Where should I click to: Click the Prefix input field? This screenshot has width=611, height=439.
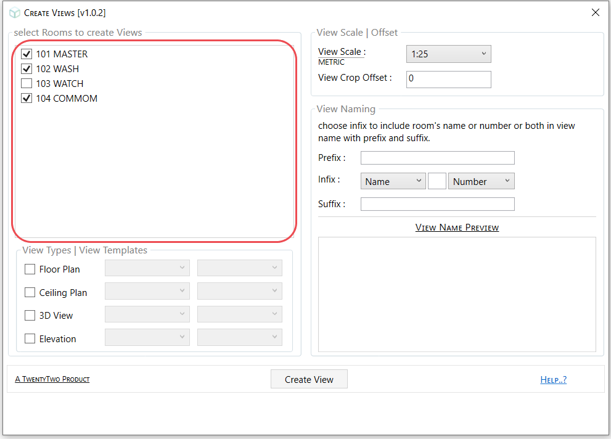437,158
